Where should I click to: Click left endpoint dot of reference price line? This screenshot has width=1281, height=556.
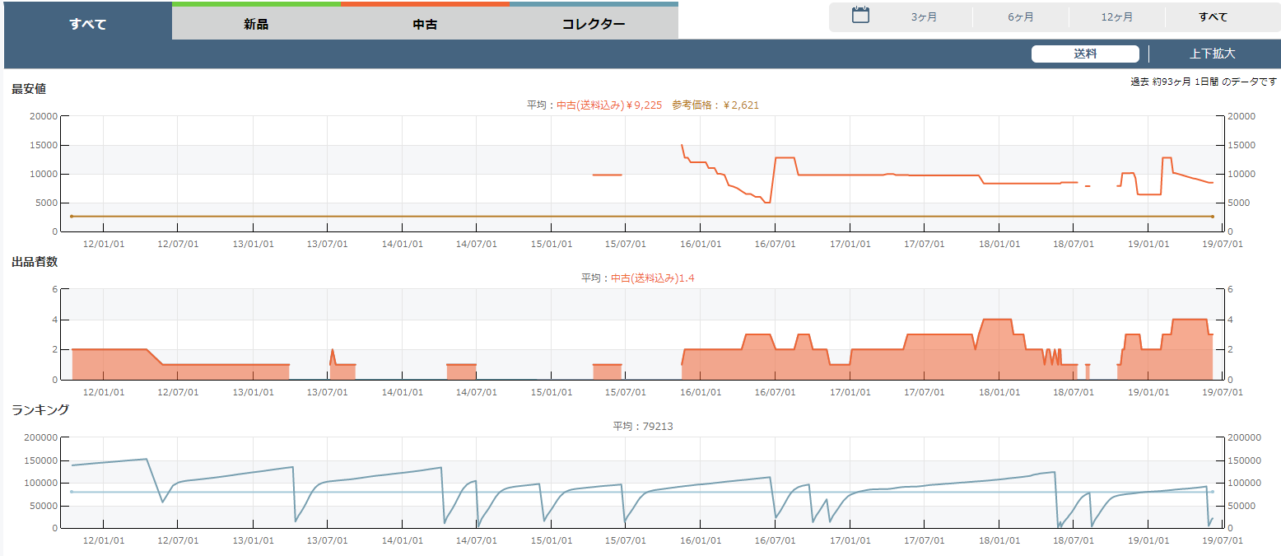(x=72, y=217)
